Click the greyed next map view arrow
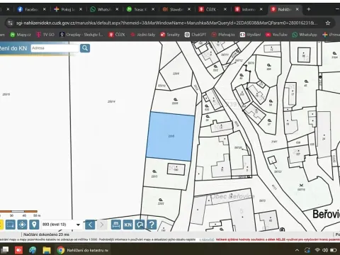Screen dimensions: 340x255 (102, 225)
